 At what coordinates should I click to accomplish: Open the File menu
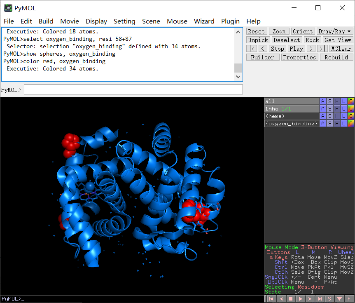click(x=9, y=21)
